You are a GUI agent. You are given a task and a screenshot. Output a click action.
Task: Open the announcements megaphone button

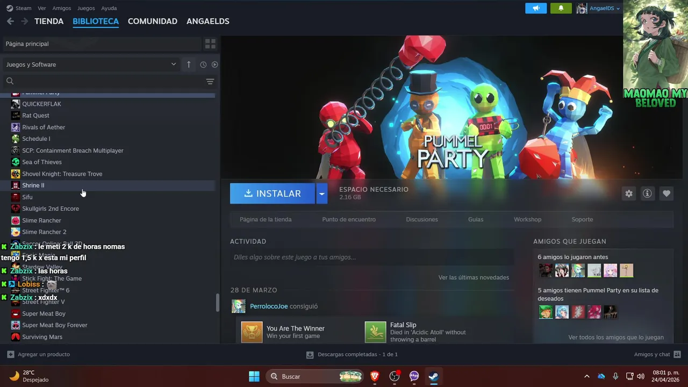(x=536, y=8)
